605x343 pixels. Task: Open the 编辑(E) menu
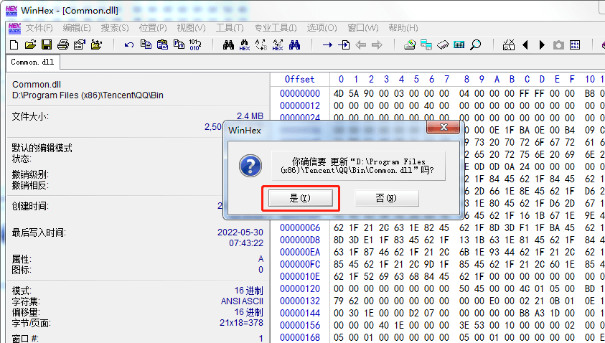[77, 28]
